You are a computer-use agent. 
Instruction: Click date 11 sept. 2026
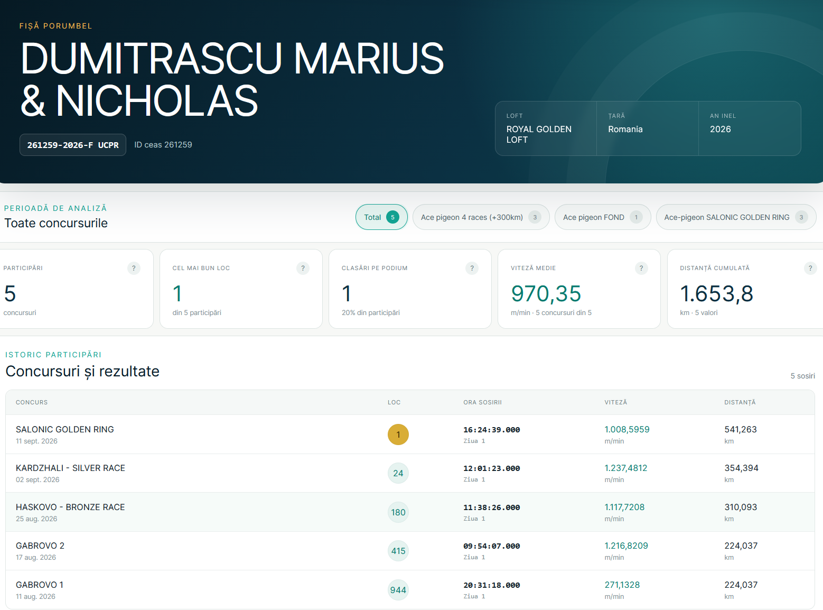tap(36, 441)
